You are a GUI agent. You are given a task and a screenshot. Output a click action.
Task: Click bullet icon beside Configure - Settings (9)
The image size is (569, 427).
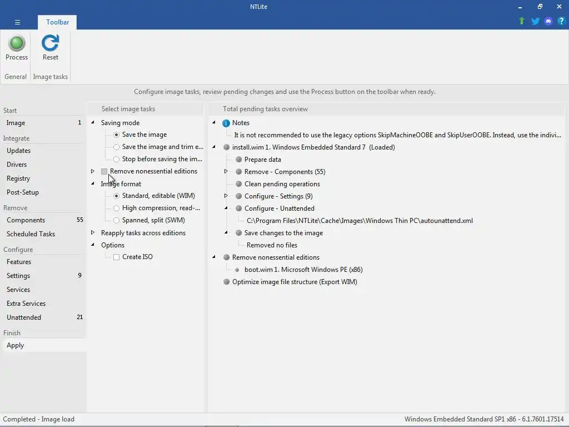pyautogui.click(x=239, y=196)
